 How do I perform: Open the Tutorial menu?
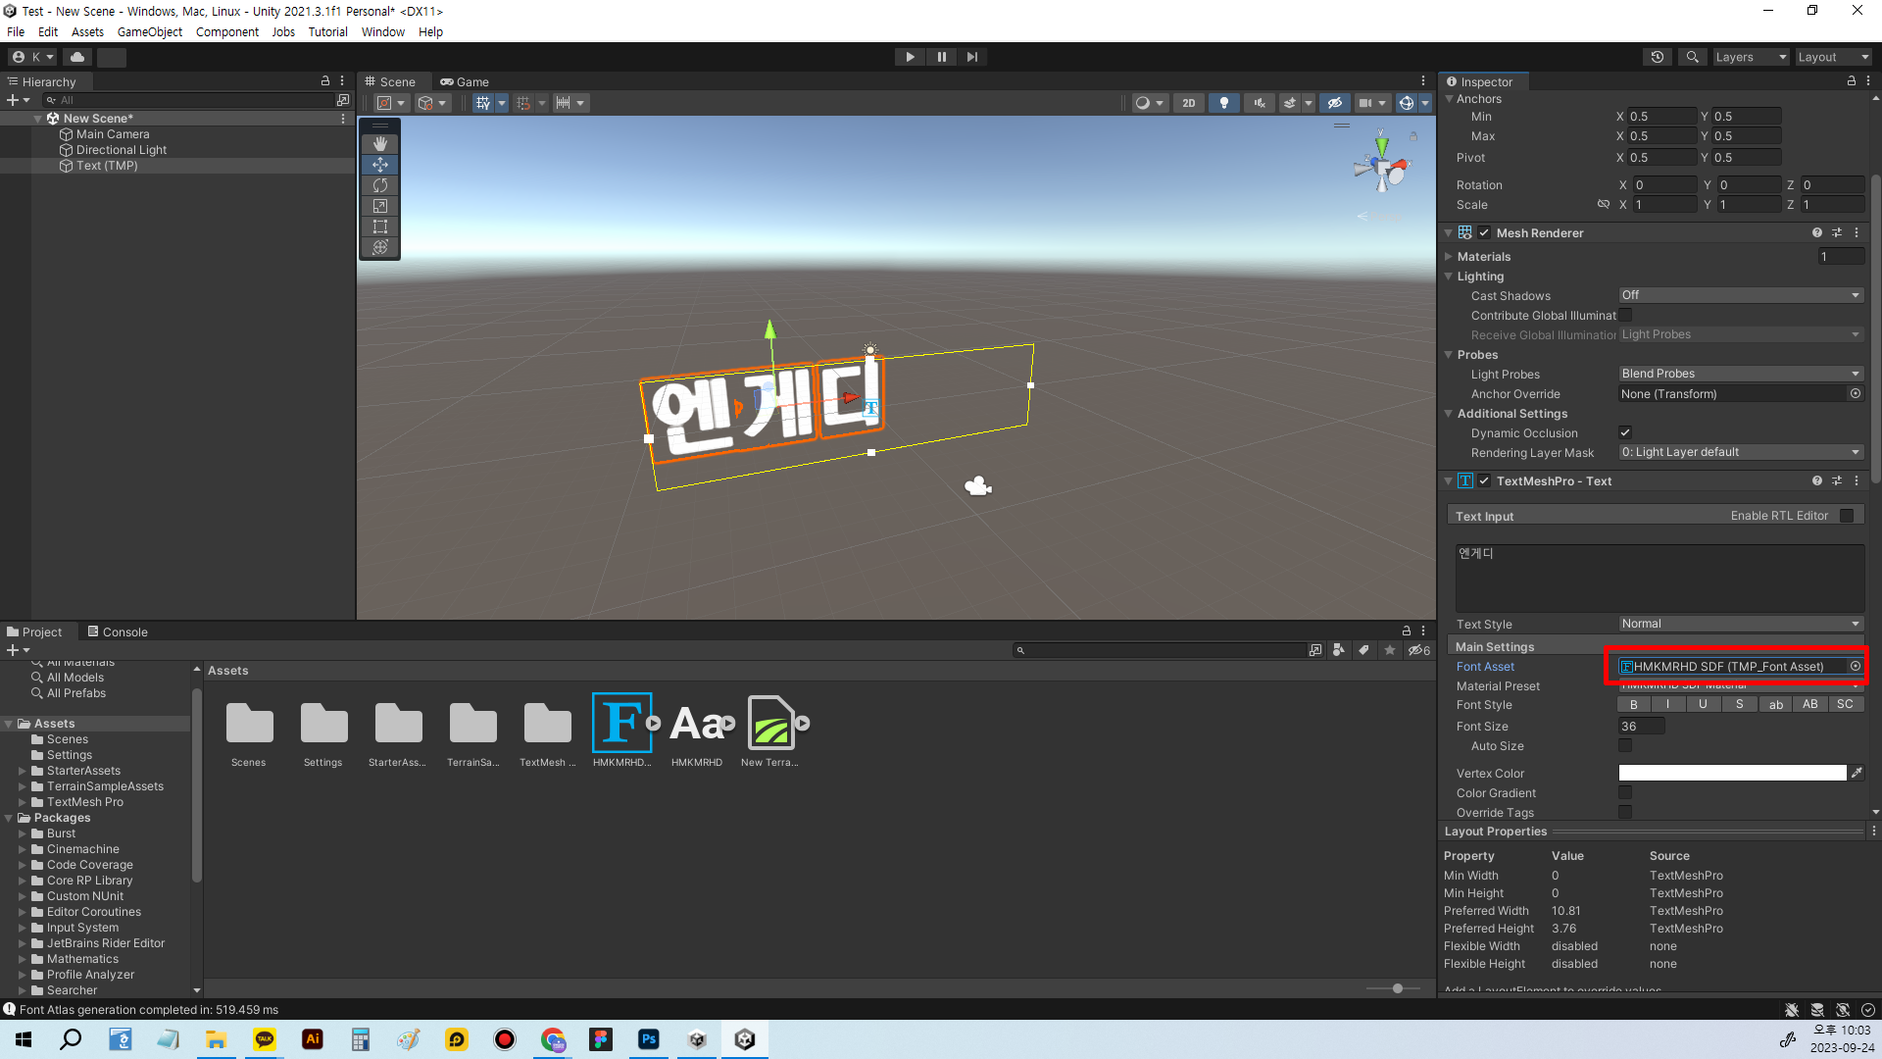(x=327, y=31)
